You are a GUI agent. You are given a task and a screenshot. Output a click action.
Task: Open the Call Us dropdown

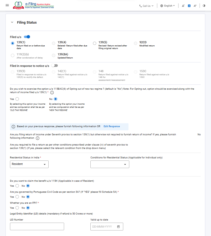(146, 6)
